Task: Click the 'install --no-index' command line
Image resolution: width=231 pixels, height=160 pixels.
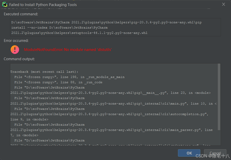Action: 59,28
